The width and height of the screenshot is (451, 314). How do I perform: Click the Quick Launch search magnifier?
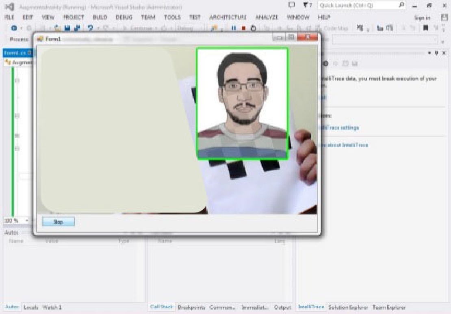pyautogui.click(x=401, y=5)
